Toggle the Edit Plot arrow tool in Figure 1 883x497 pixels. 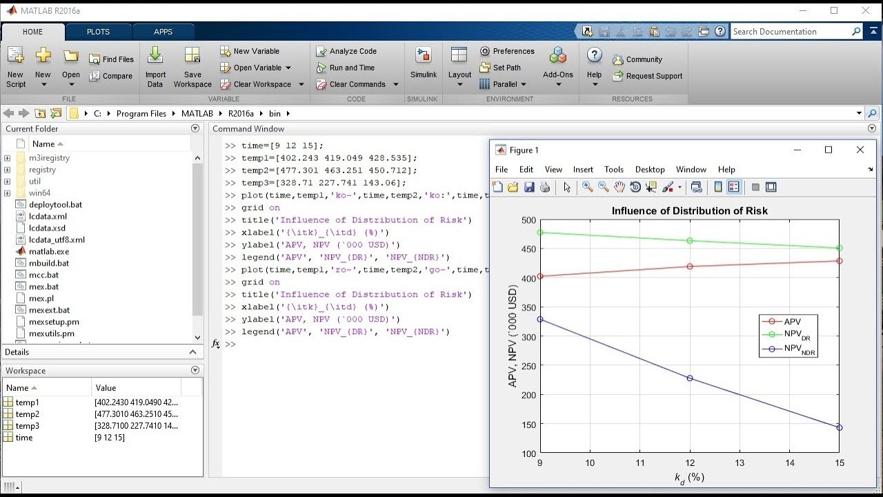pyautogui.click(x=567, y=187)
